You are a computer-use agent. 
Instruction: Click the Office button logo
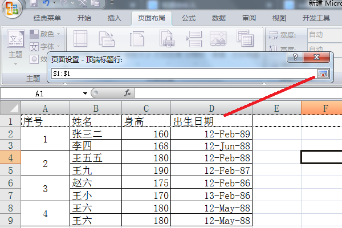click(11, 9)
